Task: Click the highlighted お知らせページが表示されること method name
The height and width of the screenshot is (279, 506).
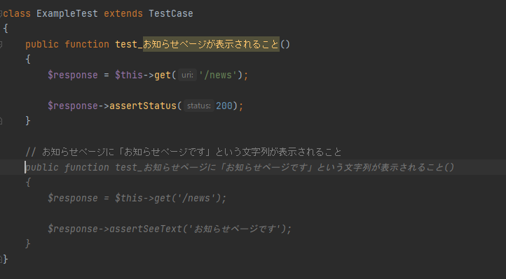Action: [x=211, y=44]
